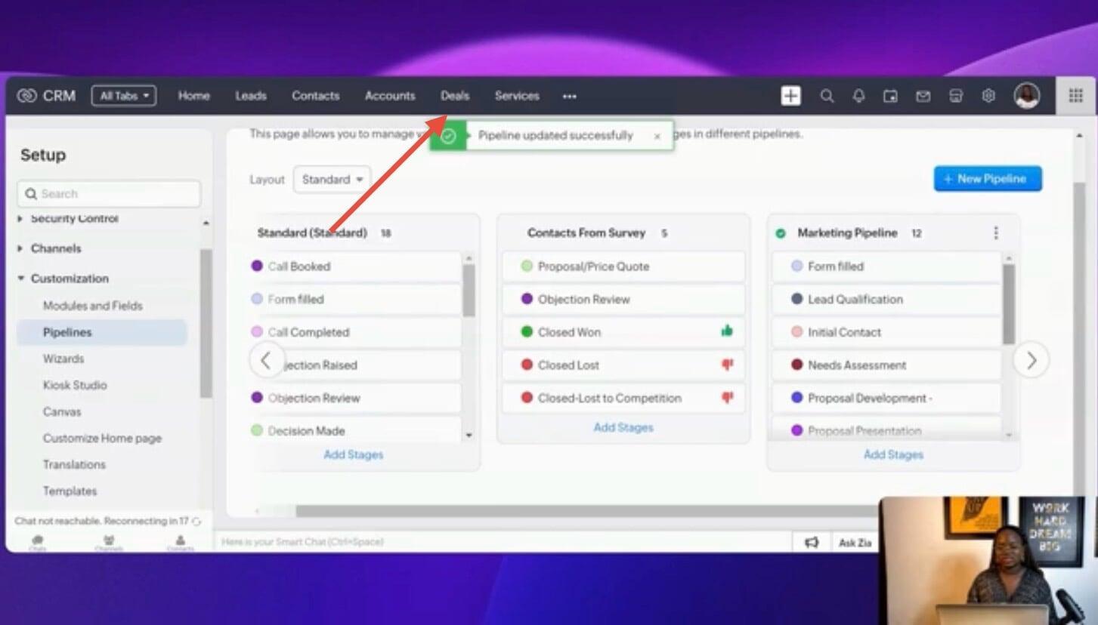Open the Contacts tab in navigation

point(315,96)
